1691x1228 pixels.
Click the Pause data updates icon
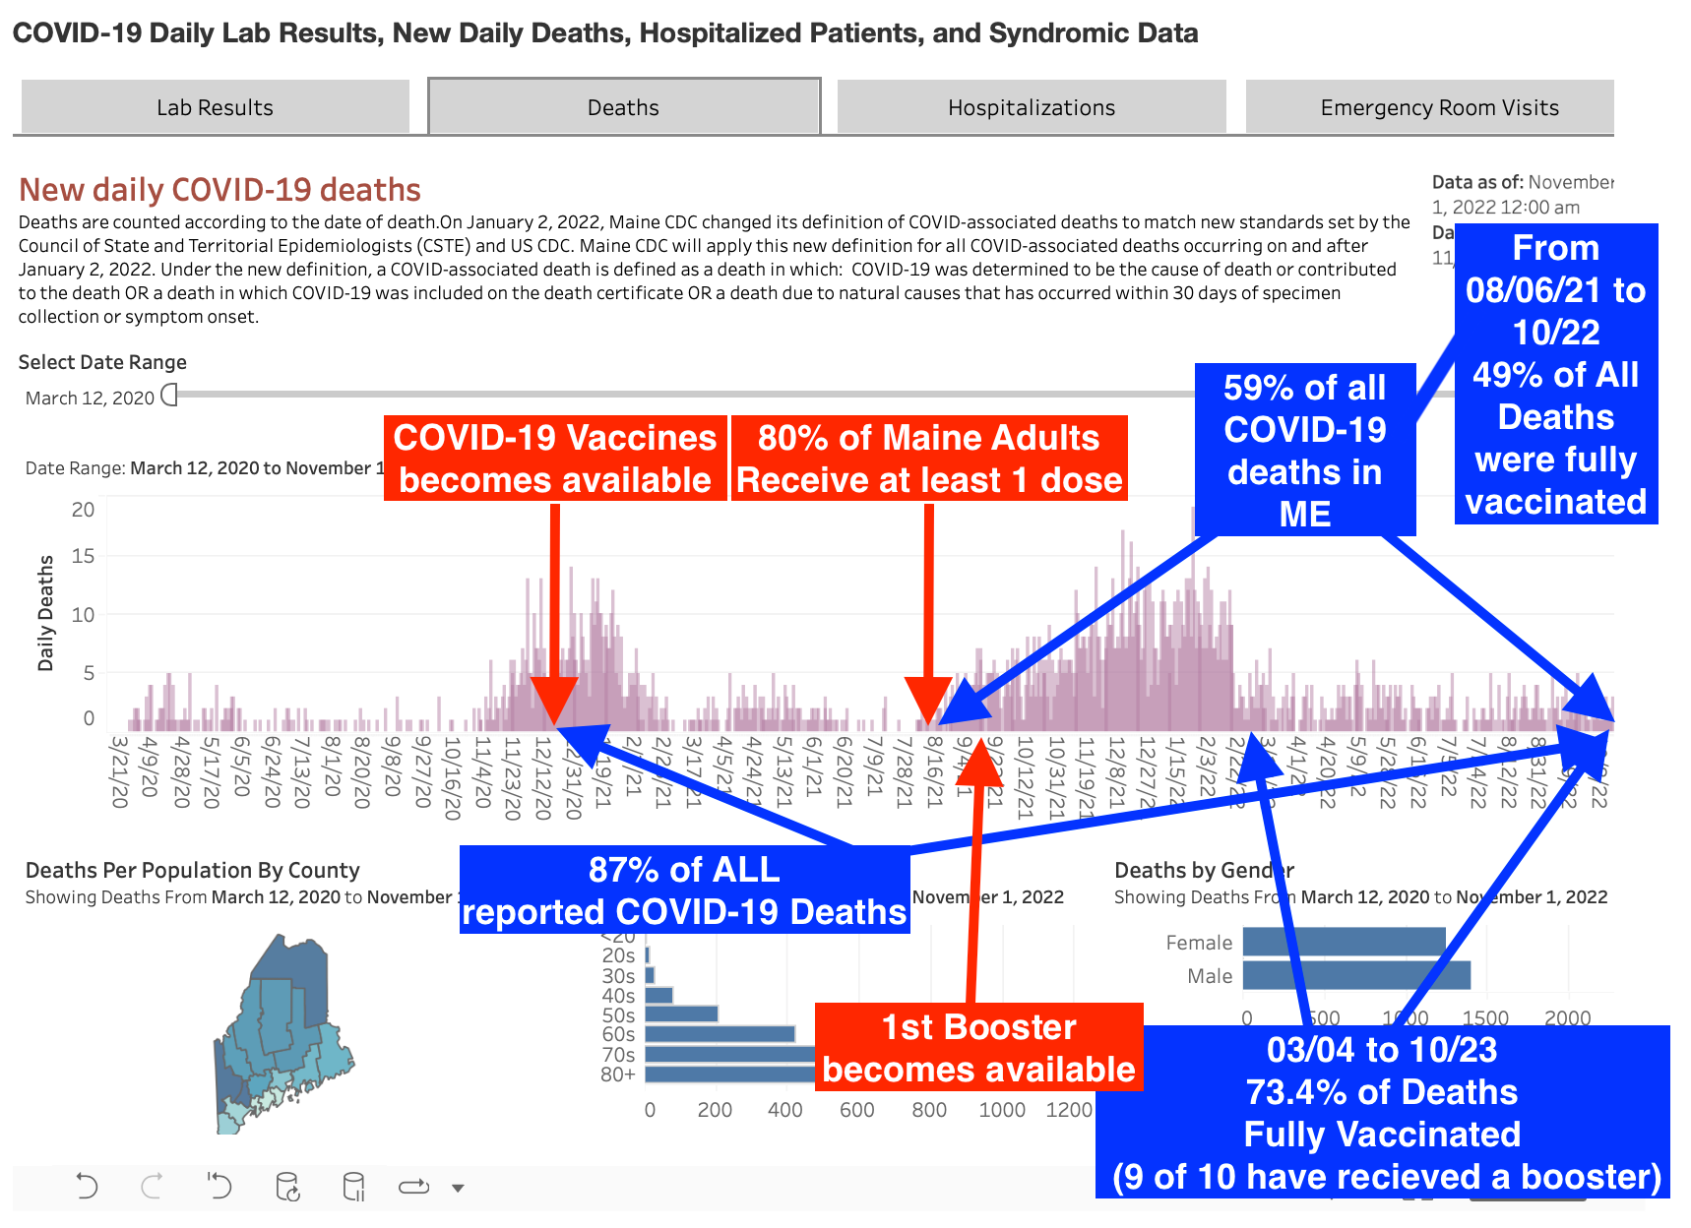[353, 1187]
